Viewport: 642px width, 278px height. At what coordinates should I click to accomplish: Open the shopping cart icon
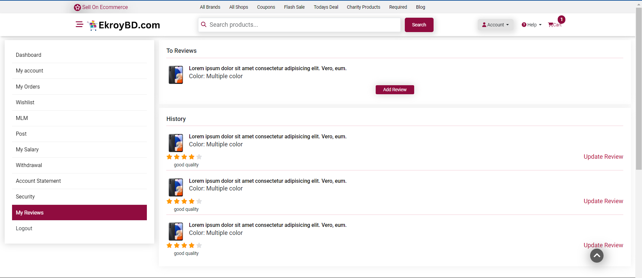click(551, 25)
